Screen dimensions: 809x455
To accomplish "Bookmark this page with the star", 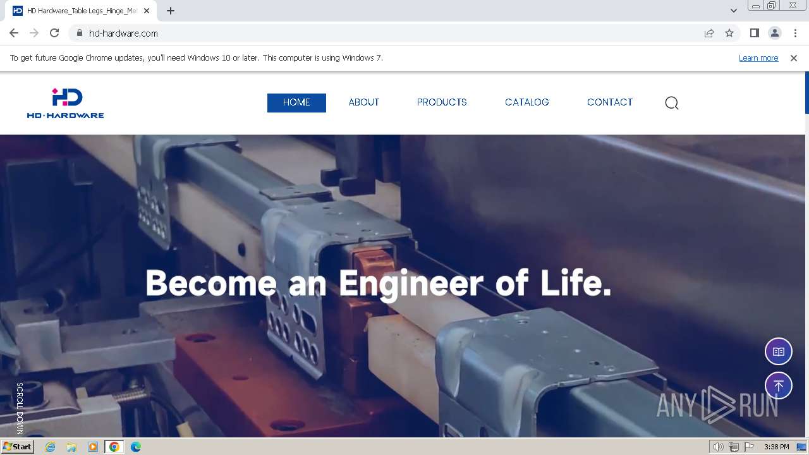I will [x=729, y=33].
